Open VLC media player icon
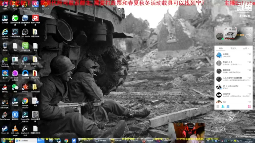The image size is (255, 143). 15,131
